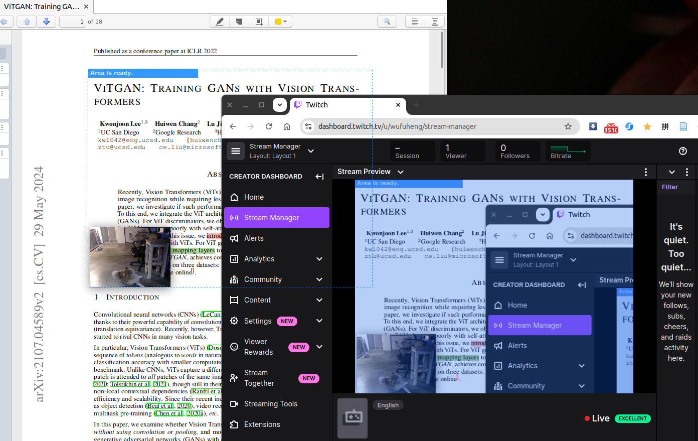Image resolution: width=698 pixels, height=441 pixels.
Task: Open the Stream Preview panel dropdown
Action: (x=401, y=172)
